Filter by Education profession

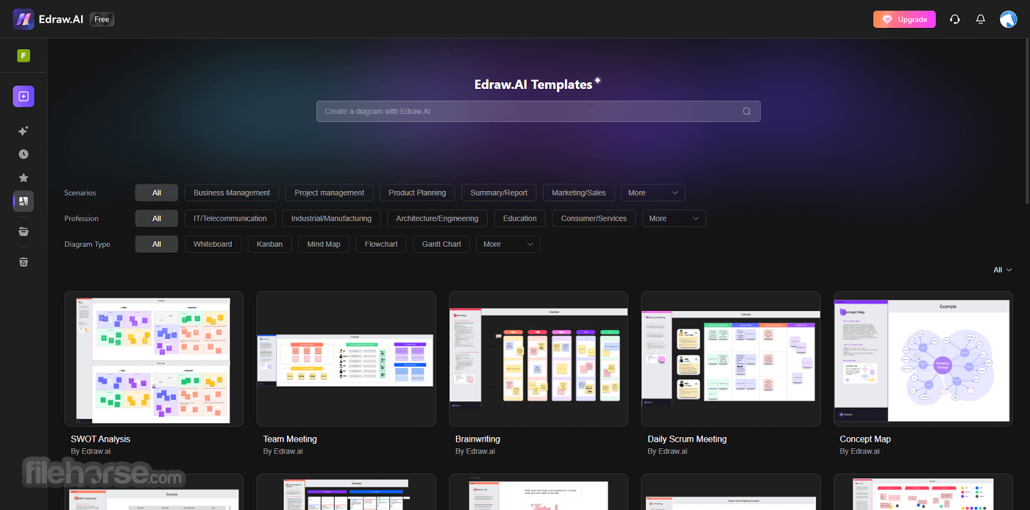pyautogui.click(x=520, y=218)
